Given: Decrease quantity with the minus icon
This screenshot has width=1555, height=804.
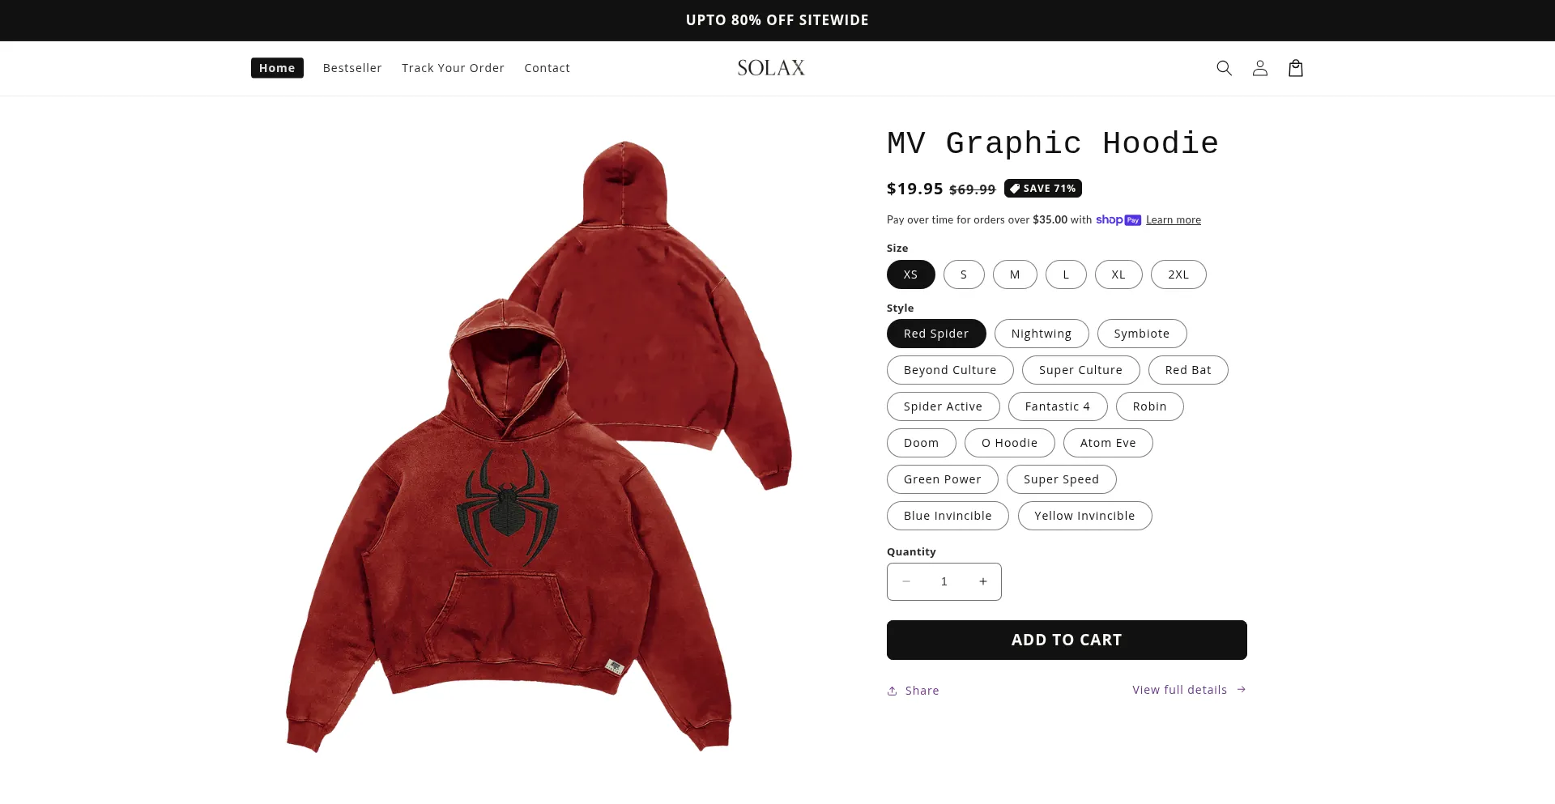Looking at the screenshot, I should (x=905, y=581).
